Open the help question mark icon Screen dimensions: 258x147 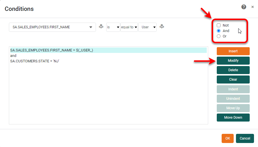tap(244, 7)
